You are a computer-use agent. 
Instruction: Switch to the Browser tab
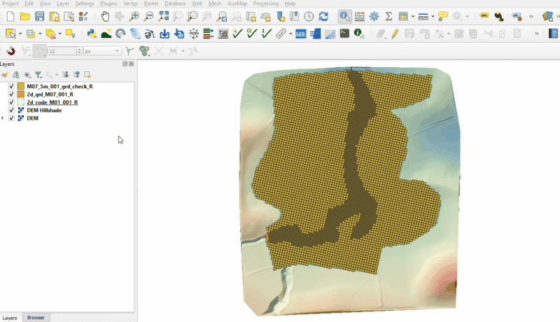(36, 317)
